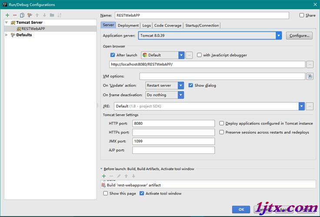Click the Chrome icon in browser dropdown

pyautogui.click(x=145, y=55)
